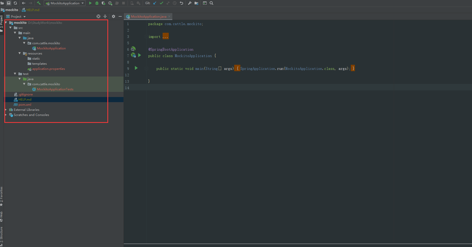472x247 pixels.
Task: Click line number 14 in the gutter
Action: 127,88
